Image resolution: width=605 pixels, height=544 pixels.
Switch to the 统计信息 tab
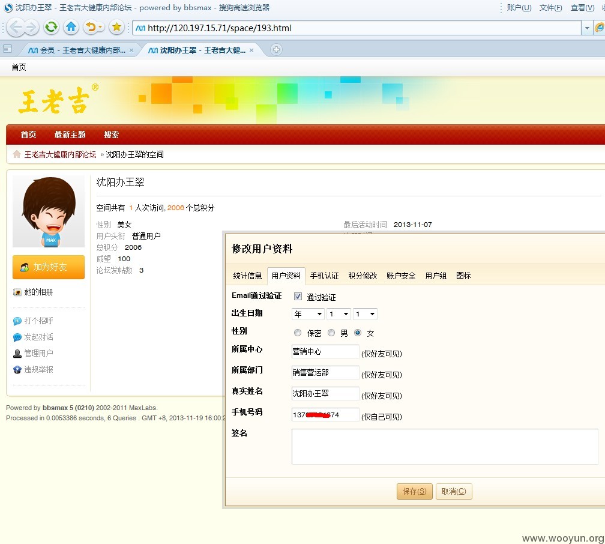click(247, 276)
